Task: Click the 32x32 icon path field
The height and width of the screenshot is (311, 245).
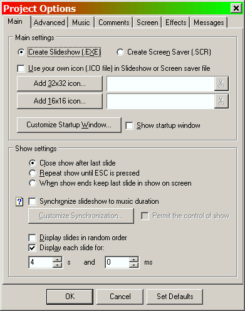Action: (x=160, y=83)
